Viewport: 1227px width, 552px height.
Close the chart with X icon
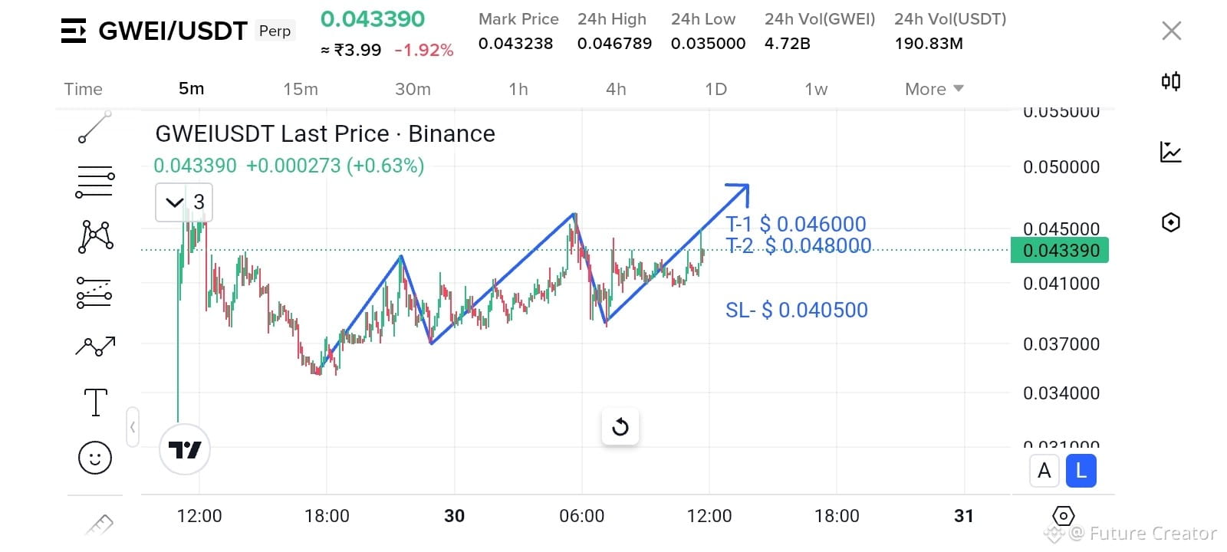pos(1172,31)
